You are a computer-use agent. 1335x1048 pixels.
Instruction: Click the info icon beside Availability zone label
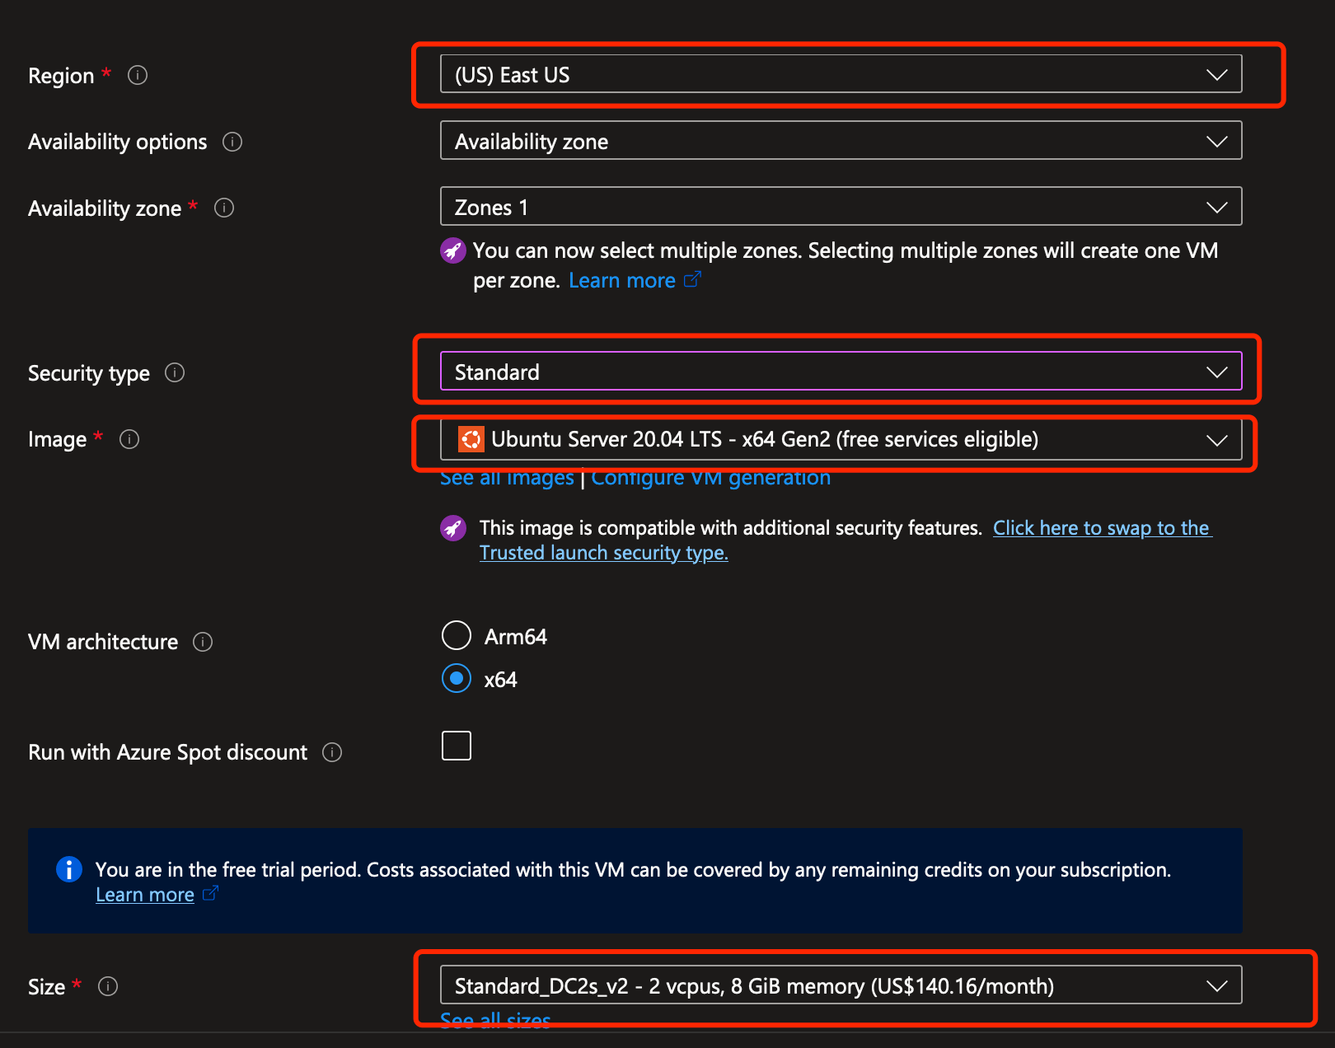click(x=224, y=208)
